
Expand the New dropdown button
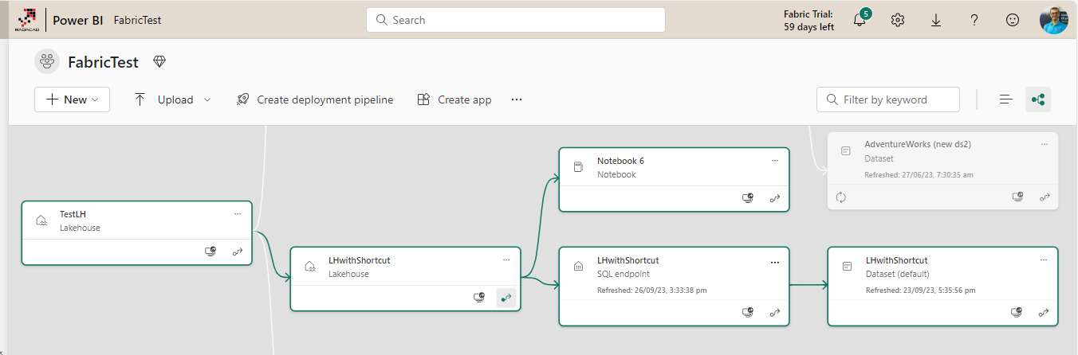coord(72,99)
